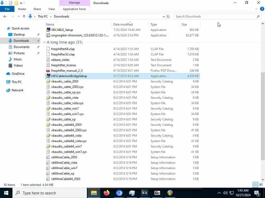The height and width of the screenshot is (198, 265).
Task: Sort by Date modified column
Action: [123, 24]
